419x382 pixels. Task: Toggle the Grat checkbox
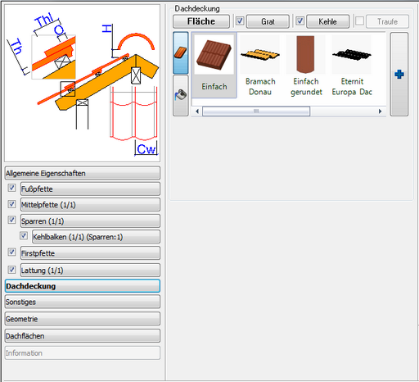tap(240, 21)
